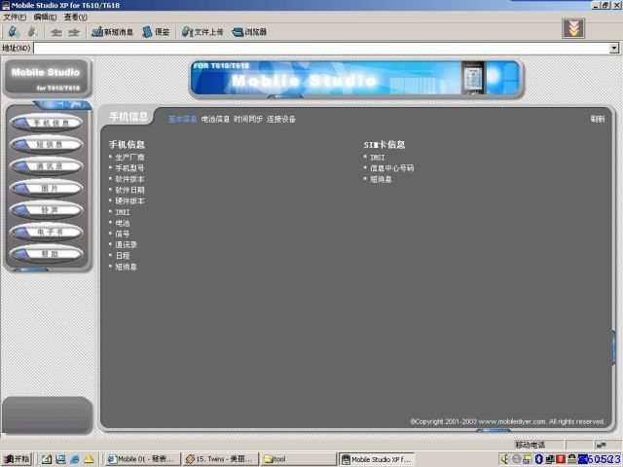The image size is (623, 467).
Task: Click the IMSI entry under SIM卡信息
Action: tap(377, 158)
